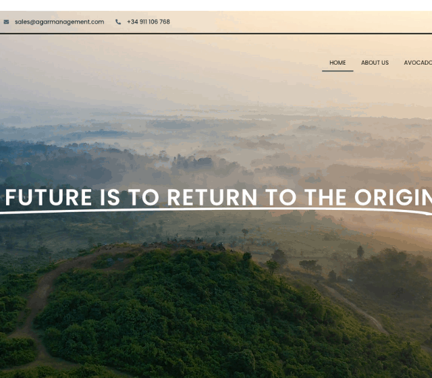The image size is (432, 378).
Task: Click the word RETURN in the hero headline
Action: coord(212,197)
